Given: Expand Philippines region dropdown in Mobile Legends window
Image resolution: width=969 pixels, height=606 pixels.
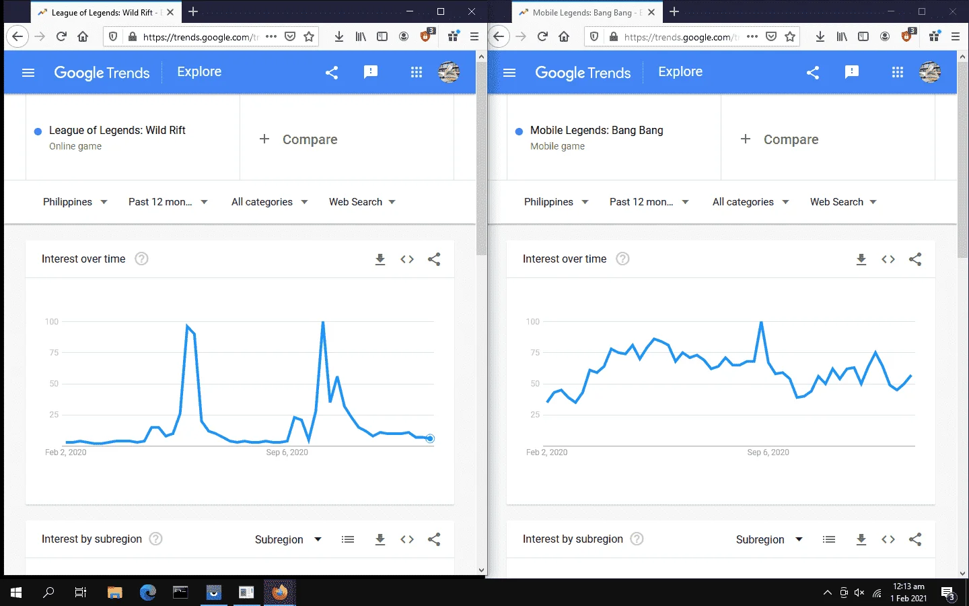Looking at the screenshot, I should pos(556,202).
